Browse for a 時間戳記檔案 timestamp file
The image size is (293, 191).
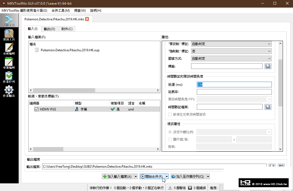(x=268, y=107)
